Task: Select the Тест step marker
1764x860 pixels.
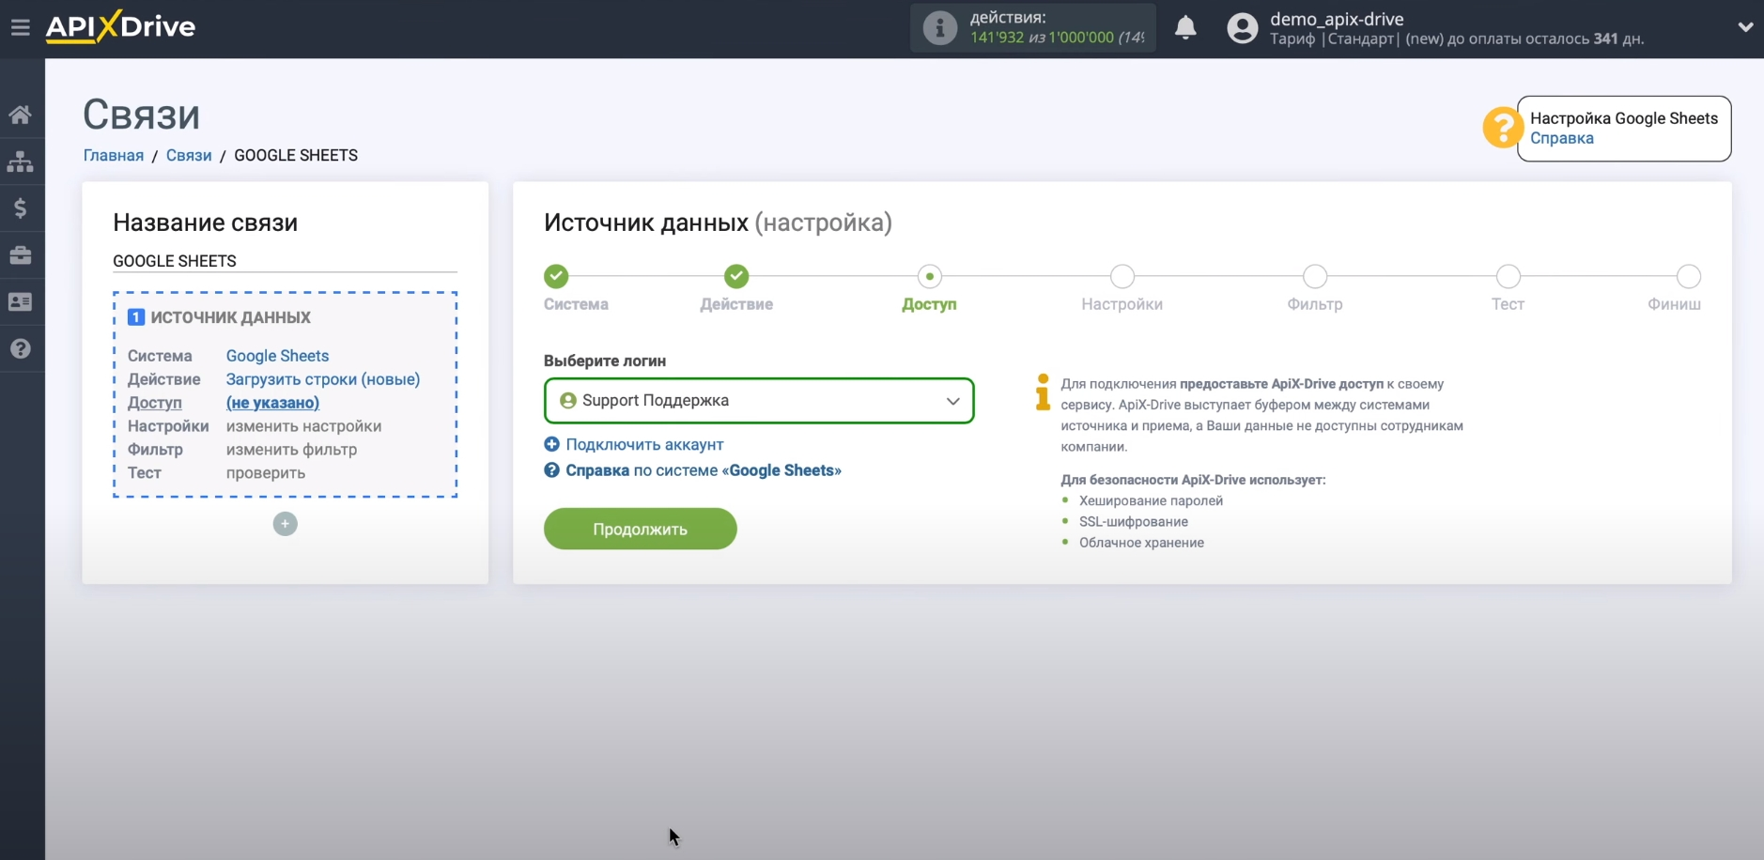Action: [x=1508, y=276]
